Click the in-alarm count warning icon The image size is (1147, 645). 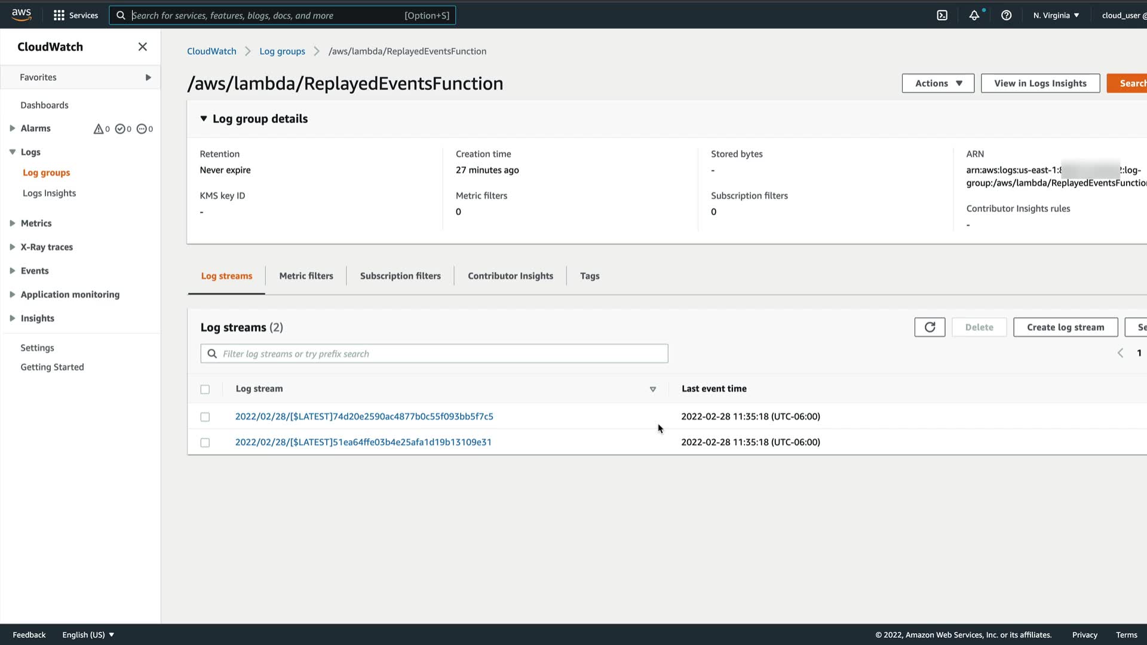pos(99,129)
